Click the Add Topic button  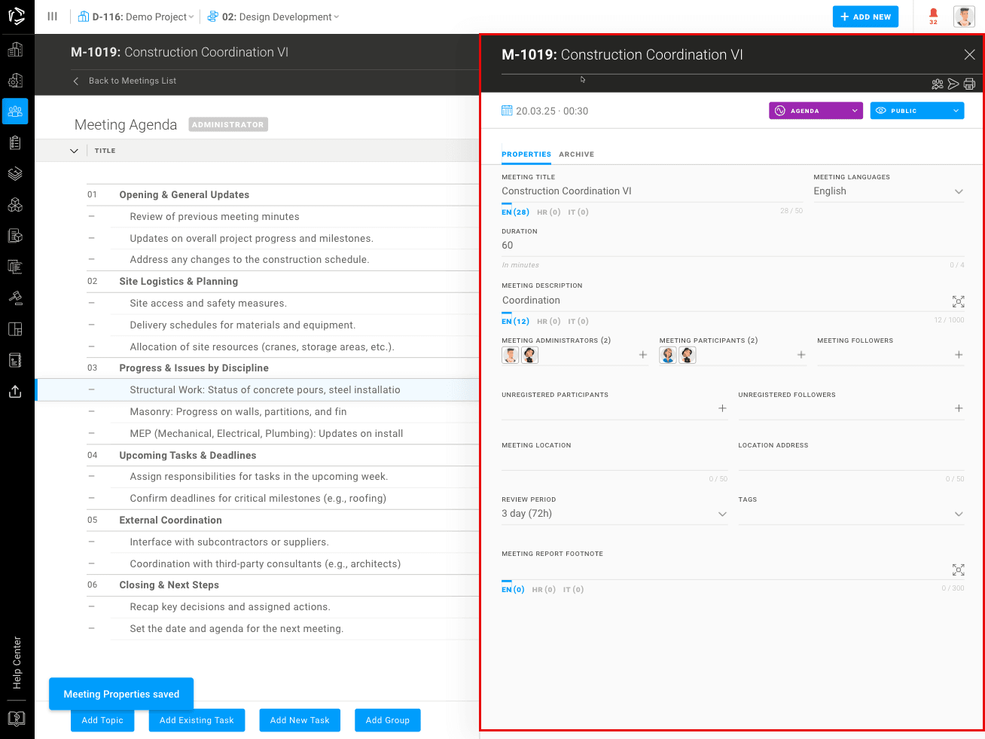102,720
